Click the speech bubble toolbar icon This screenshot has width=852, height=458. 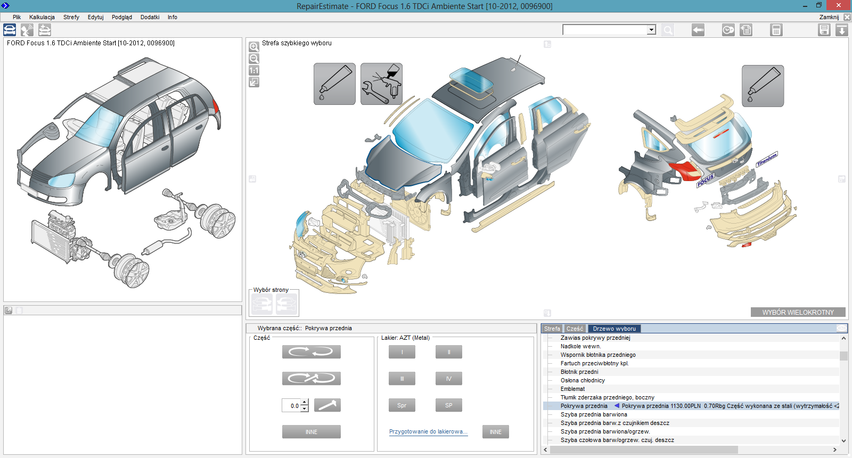coord(728,30)
